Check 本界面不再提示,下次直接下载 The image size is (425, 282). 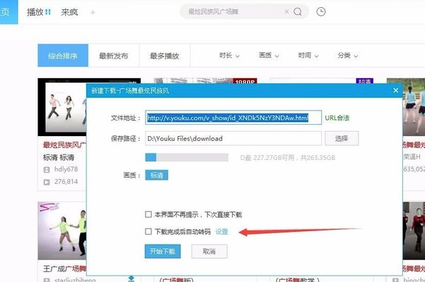pos(149,214)
